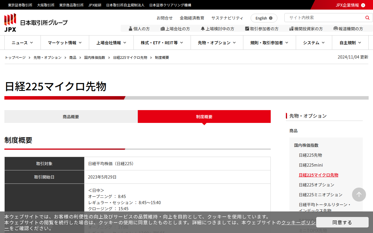Image resolution: width=373 pixels, height=233 pixels.
Task: Click the JPX企業情報 arrow icon
Action: [363, 5]
